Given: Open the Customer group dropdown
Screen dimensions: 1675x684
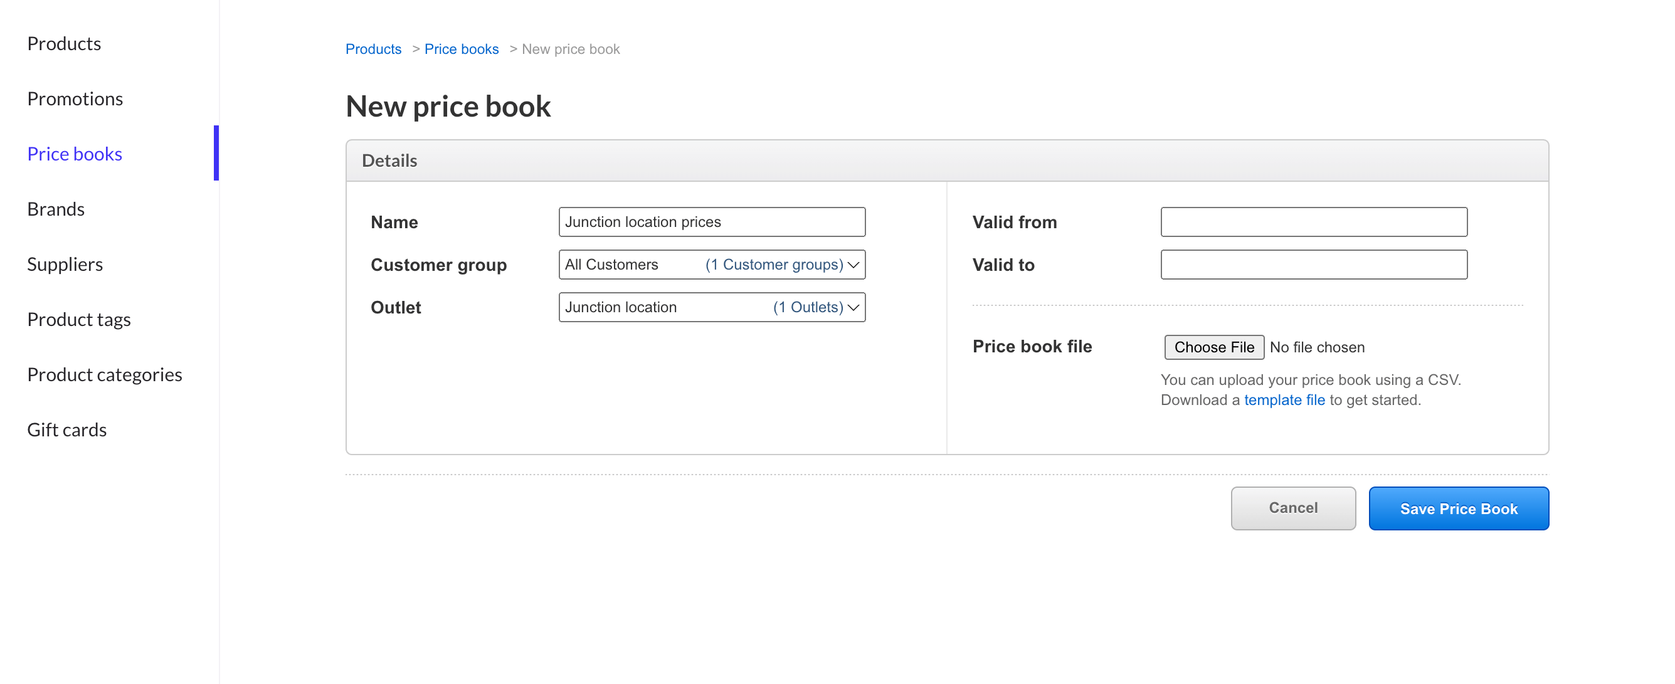Looking at the screenshot, I should click(711, 264).
